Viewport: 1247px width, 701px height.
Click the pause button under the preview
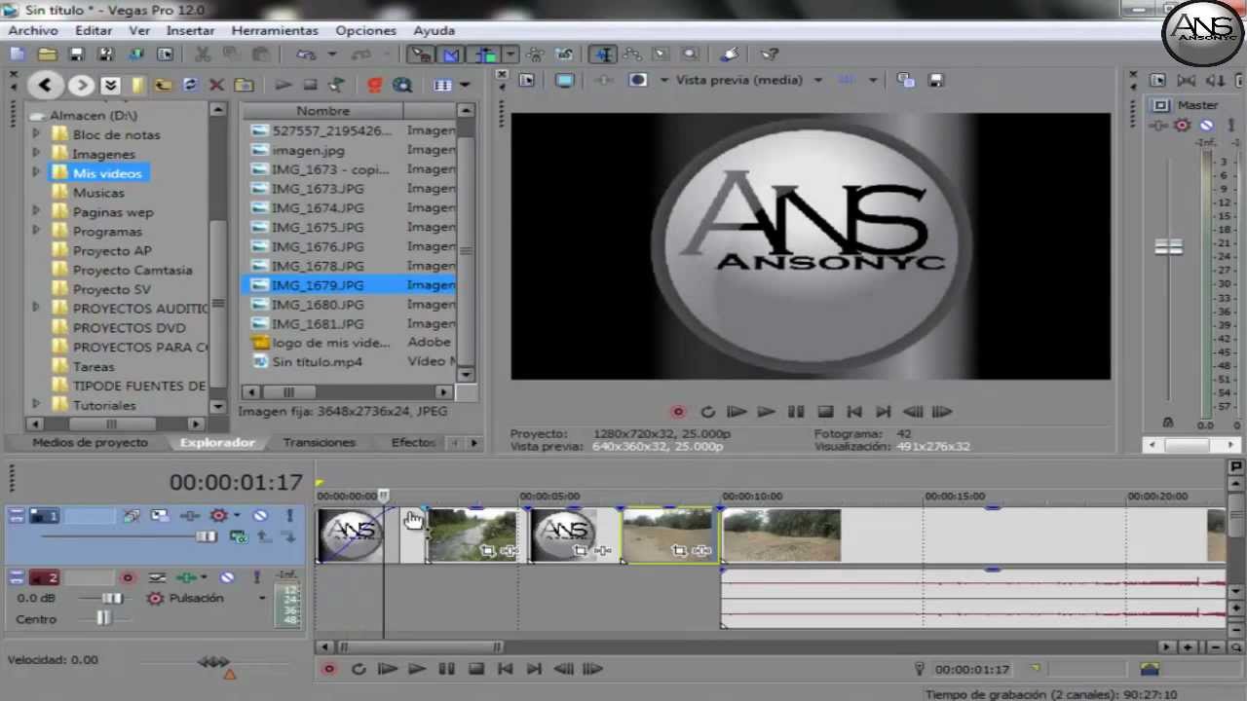coord(795,412)
